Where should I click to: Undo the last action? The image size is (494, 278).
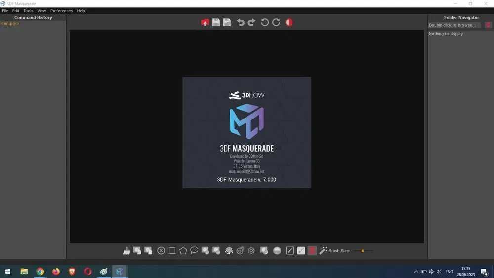pyautogui.click(x=241, y=22)
